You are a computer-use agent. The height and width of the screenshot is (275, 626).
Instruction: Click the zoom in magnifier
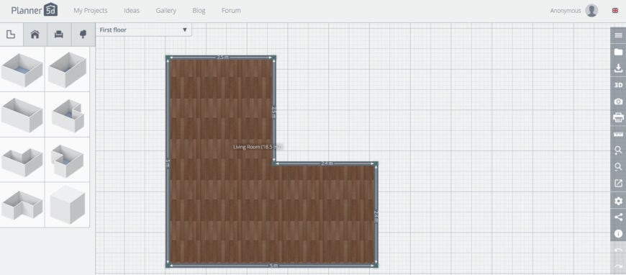(618, 150)
